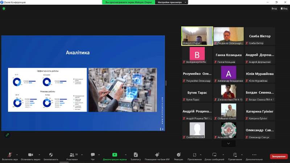
Task: Open the Participants panel icon
Action: click(x=72, y=155)
